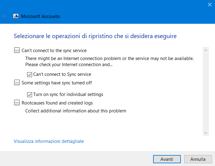
Task: Click the "Rootcauses found and created logs" label text
Action: click(57, 103)
